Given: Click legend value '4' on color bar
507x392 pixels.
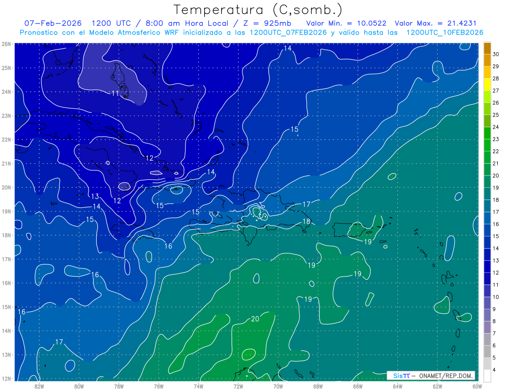Looking at the screenshot, I should [494, 370].
